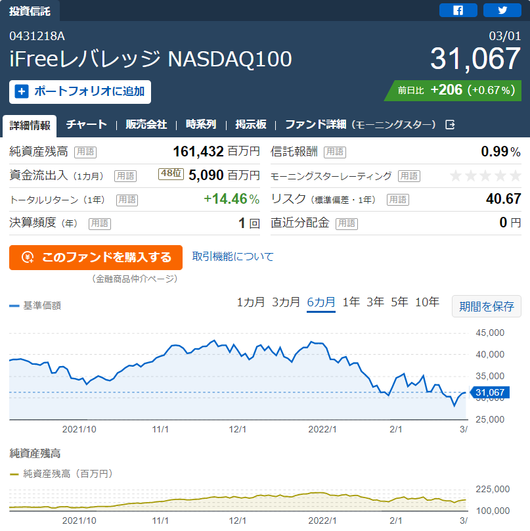This screenshot has width=530, height=531.
Task: Click the 48位 ranking badge
Action: click(171, 173)
